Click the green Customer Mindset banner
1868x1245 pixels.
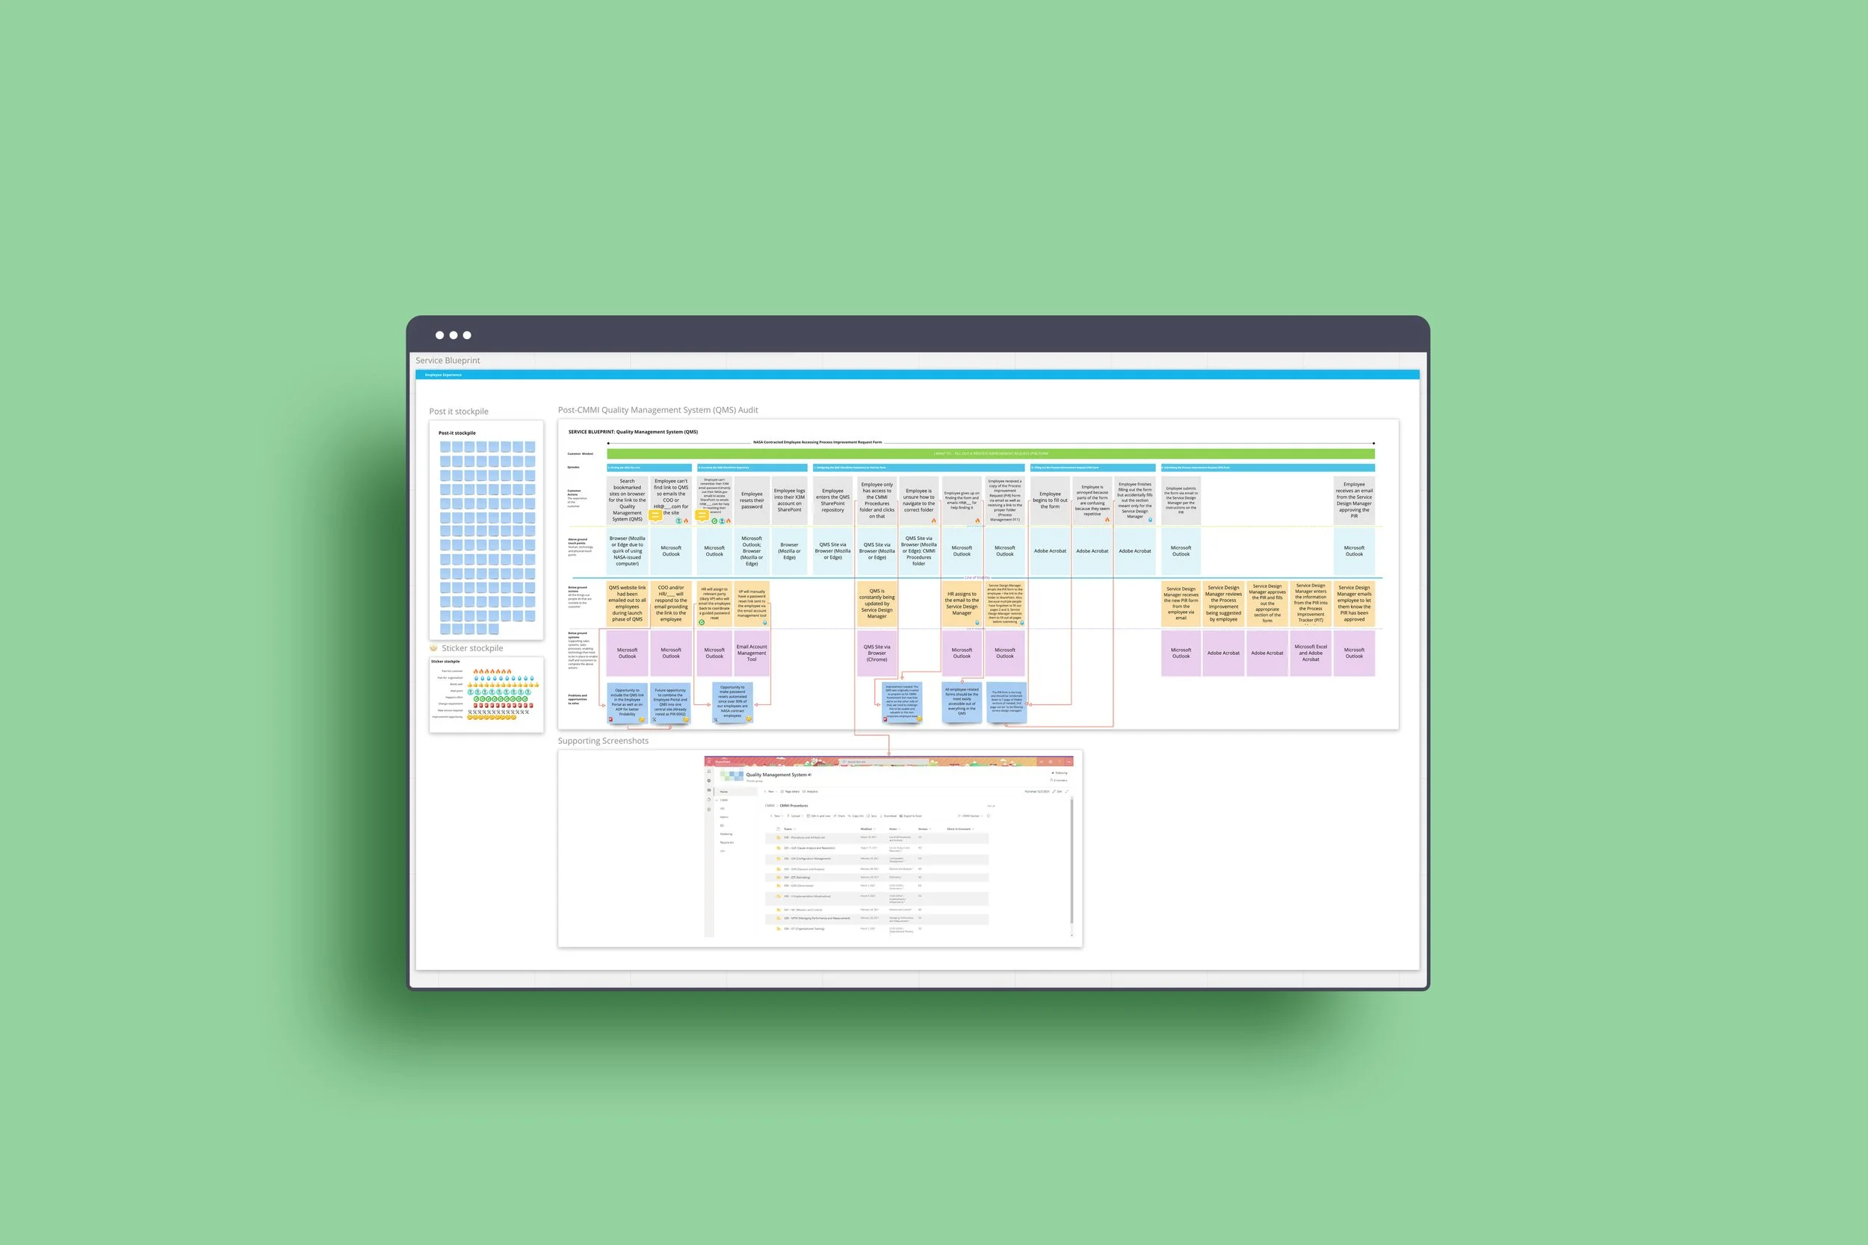pyautogui.click(x=990, y=453)
